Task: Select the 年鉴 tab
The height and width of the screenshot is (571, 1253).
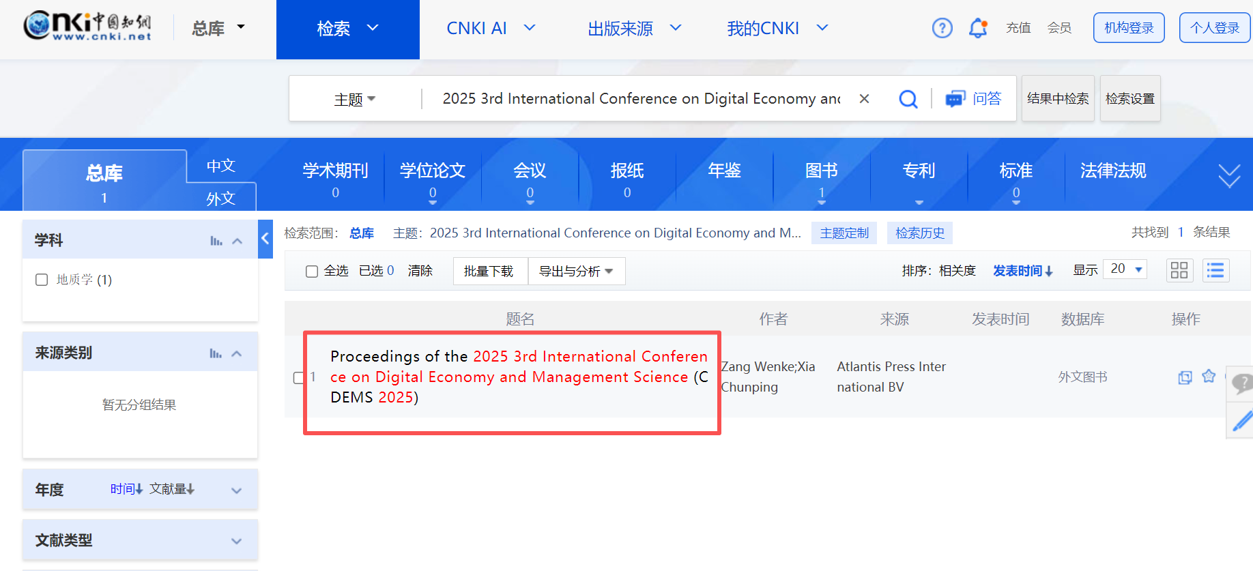Action: point(724,171)
